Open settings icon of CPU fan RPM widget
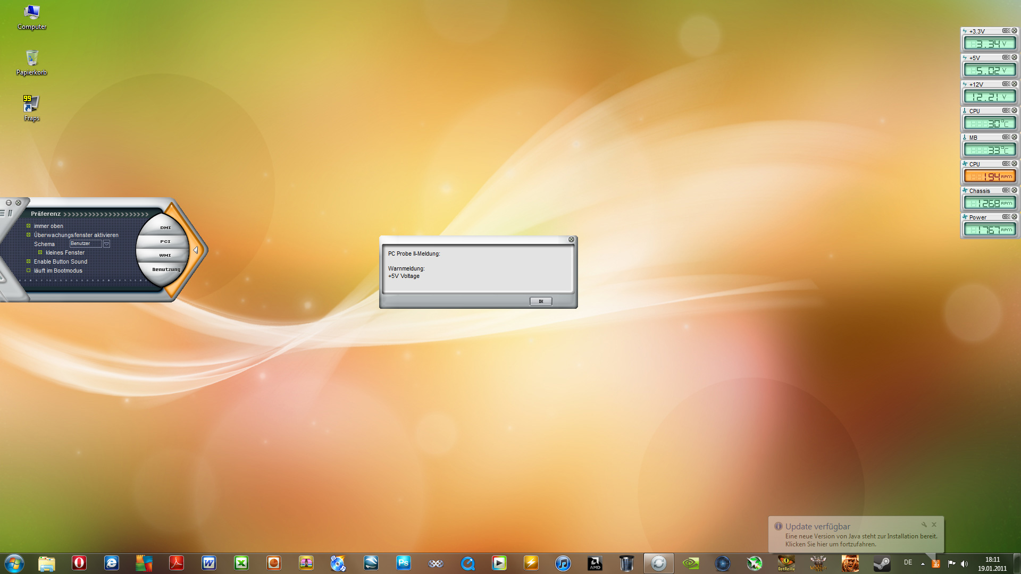This screenshot has height=574, width=1021. [x=1006, y=164]
